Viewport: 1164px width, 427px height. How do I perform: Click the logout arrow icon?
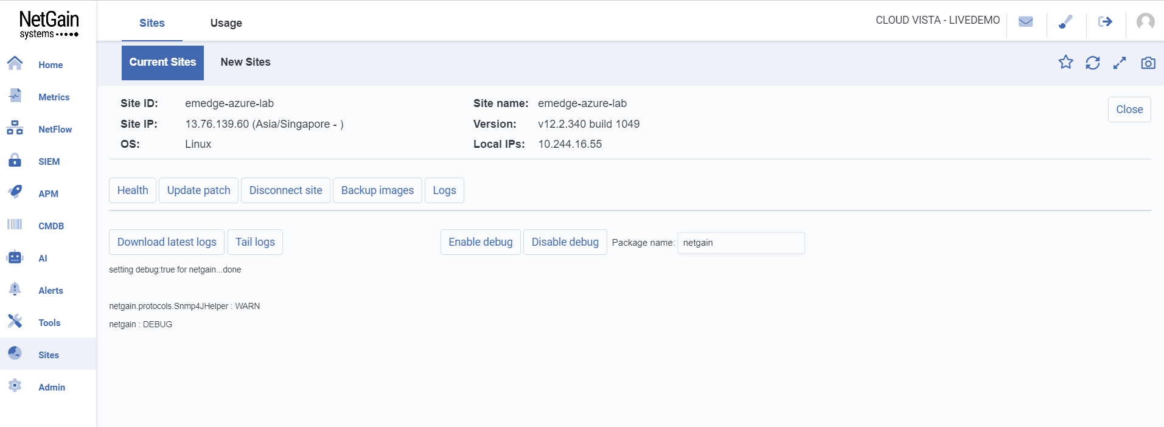pos(1105,22)
